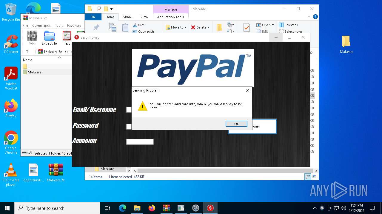The height and width of the screenshot is (214, 382).
Task: Click the Windows Start button
Action: click(x=7, y=208)
